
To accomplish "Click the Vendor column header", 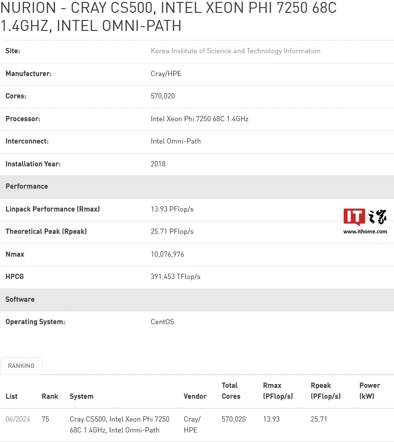I will tap(195, 396).
